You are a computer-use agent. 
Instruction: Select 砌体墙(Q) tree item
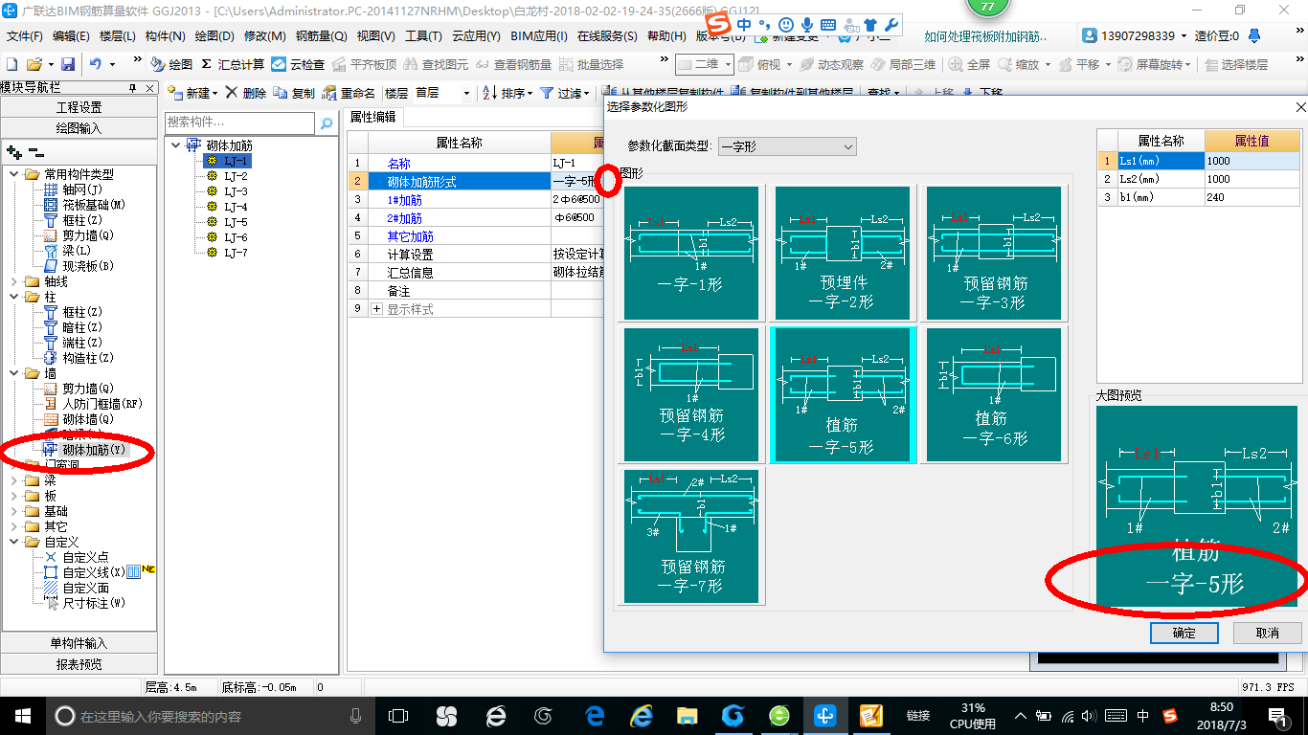point(88,419)
